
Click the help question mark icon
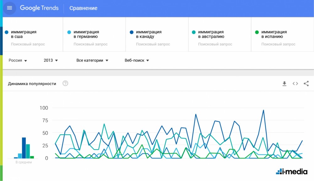65,84
